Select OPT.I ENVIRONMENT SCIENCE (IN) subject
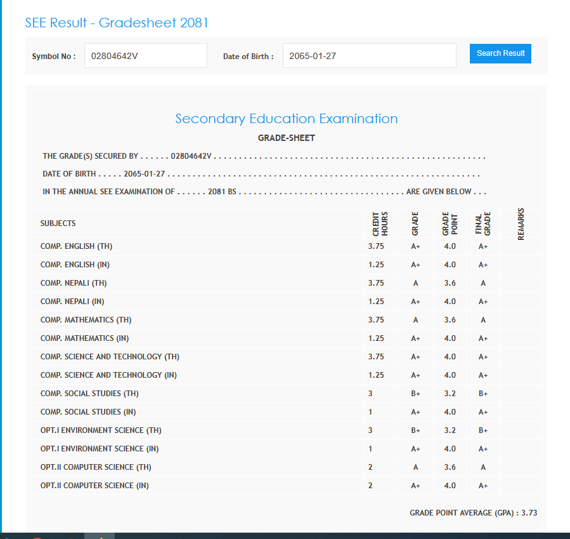This screenshot has height=539, width=570. coord(100,449)
